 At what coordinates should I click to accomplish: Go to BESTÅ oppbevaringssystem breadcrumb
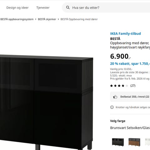(17, 19)
